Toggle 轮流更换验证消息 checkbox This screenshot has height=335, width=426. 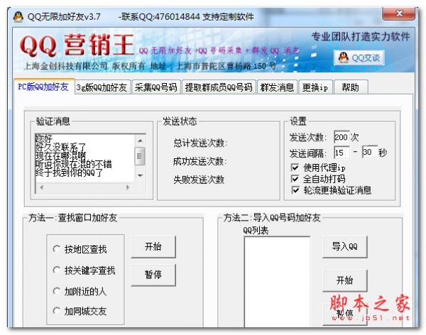click(295, 190)
